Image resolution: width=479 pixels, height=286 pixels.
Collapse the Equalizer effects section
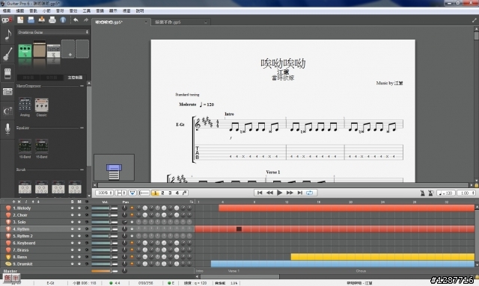pyautogui.click(x=82, y=128)
